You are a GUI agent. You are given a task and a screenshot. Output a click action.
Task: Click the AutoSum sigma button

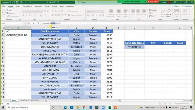(153, 10)
